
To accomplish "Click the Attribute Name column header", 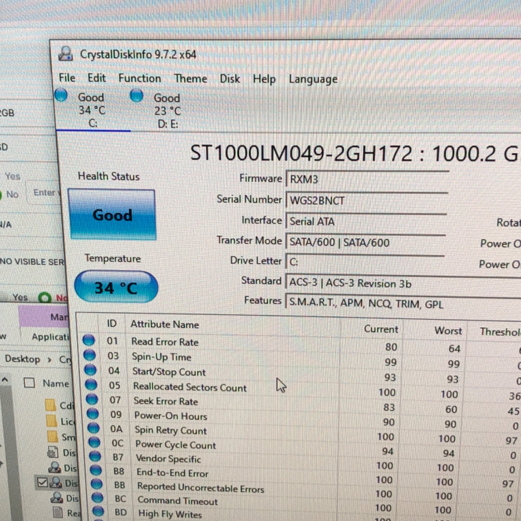I will pos(165,324).
